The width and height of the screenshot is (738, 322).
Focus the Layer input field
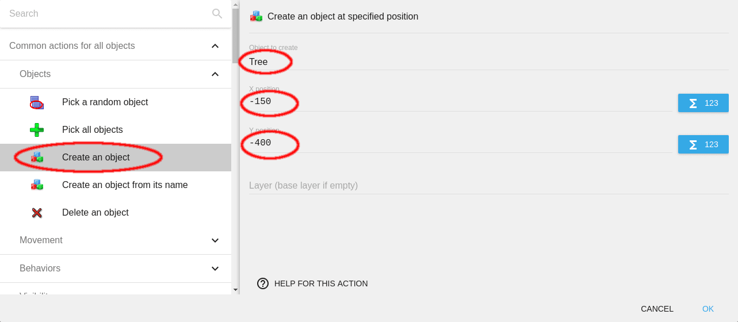point(460,186)
